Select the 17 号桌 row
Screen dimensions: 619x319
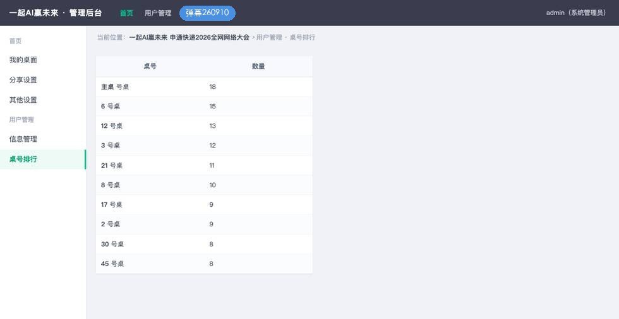click(204, 205)
